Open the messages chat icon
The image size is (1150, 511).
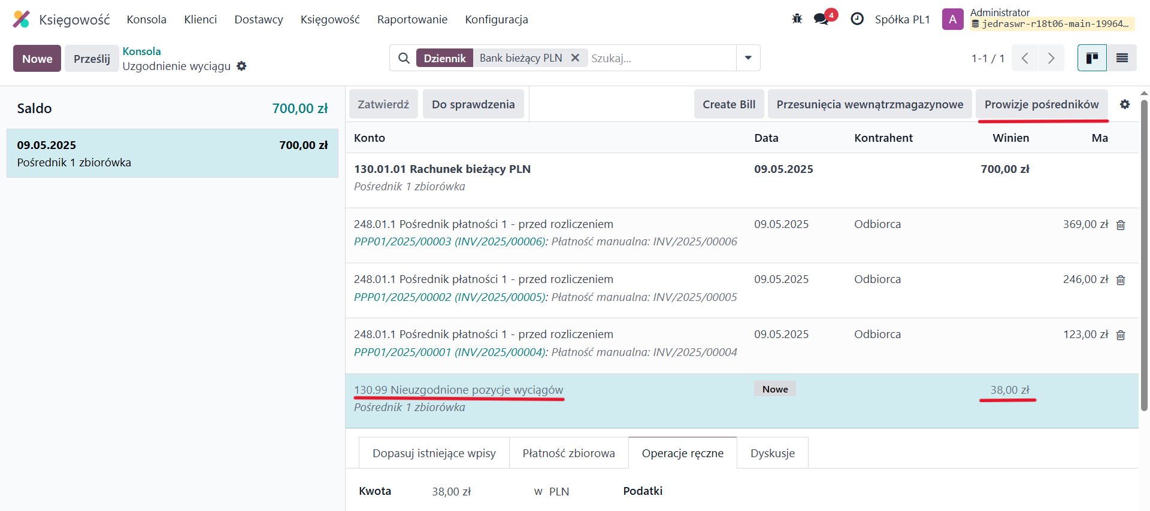822,19
